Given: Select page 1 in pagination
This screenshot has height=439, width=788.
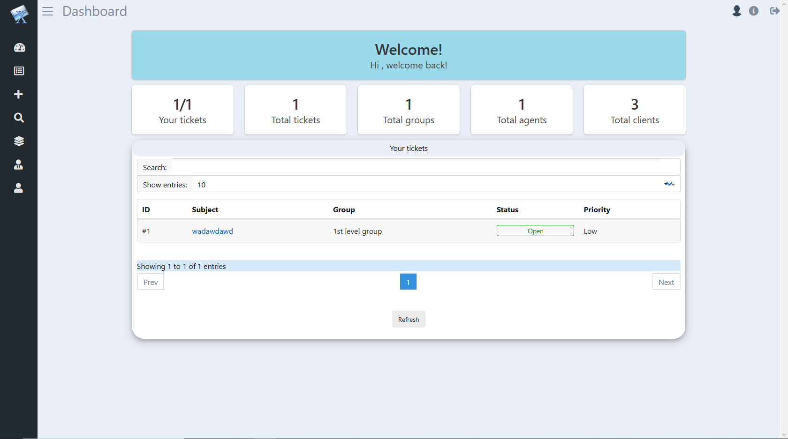Looking at the screenshot, I should (408, 282).
